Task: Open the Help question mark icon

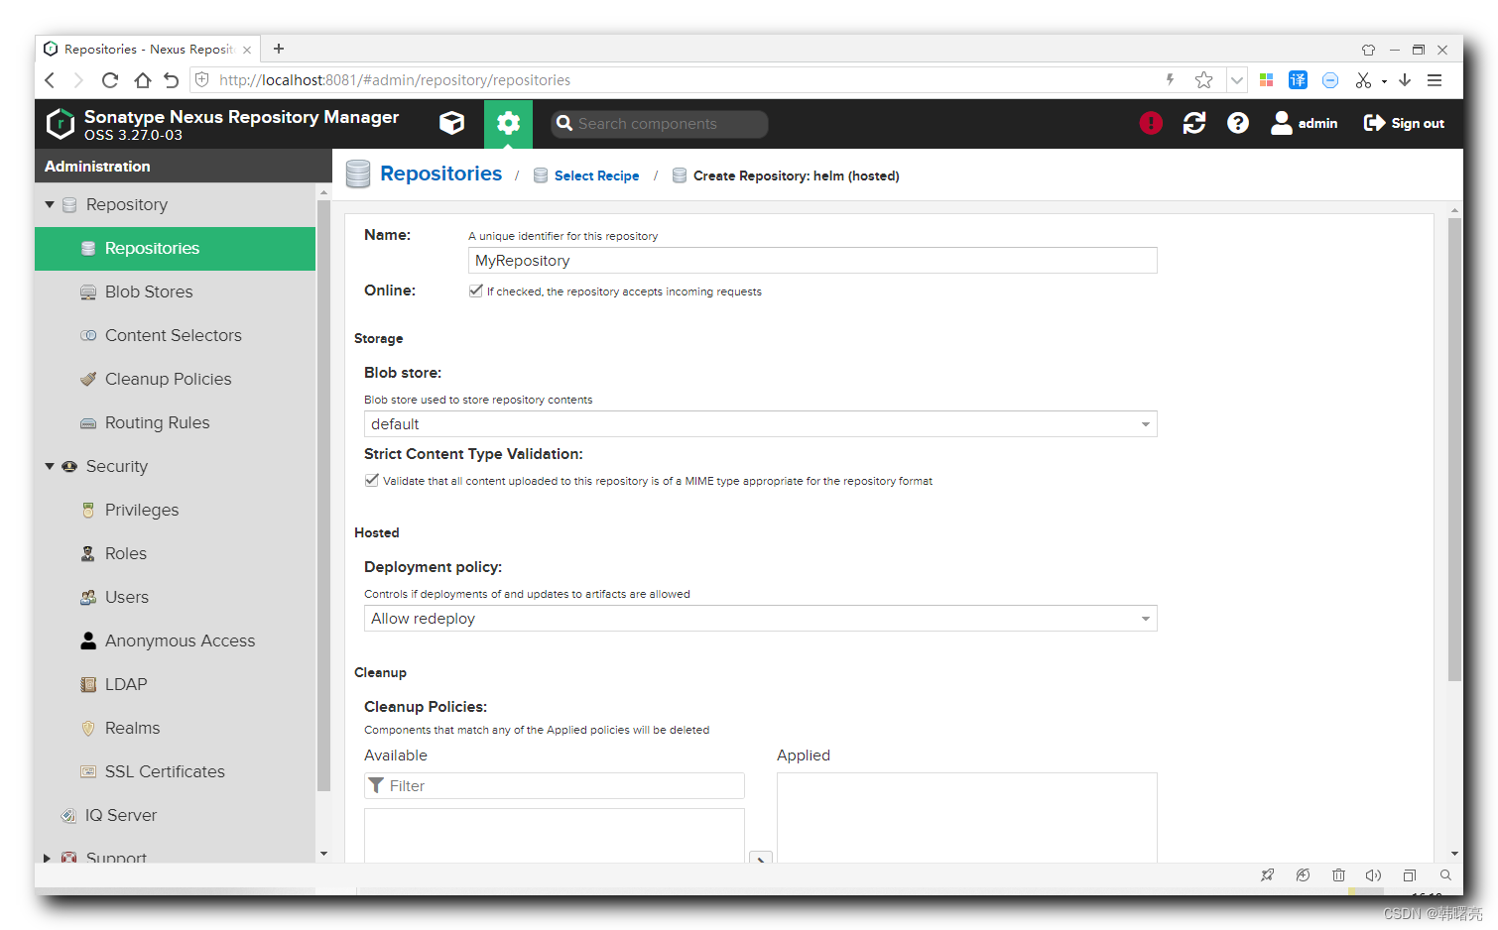Action: 1238,123
